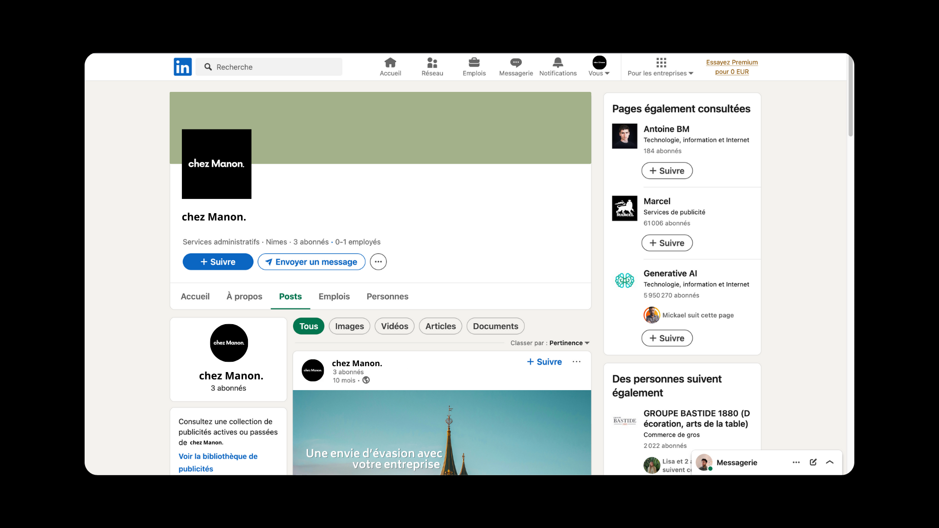The height and width of the screenshot is (528, 939).
Task: Click GROUPE BASTIDE 1880 logo
Action: [x=625, y=421]
